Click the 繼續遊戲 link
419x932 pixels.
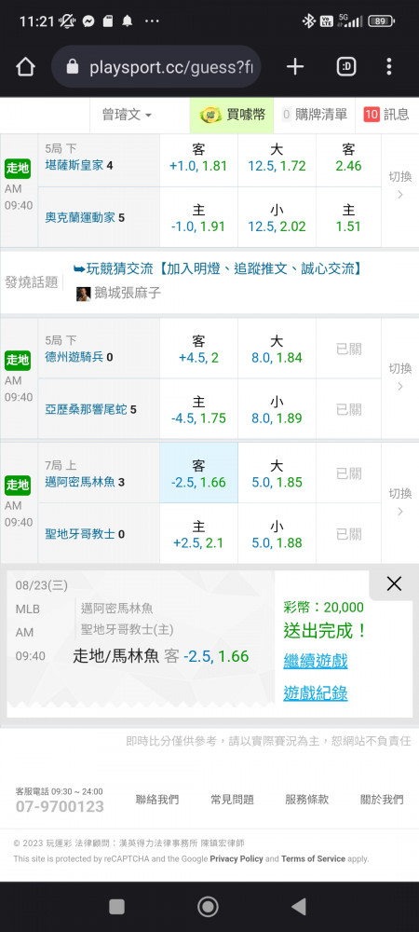click(x=315, y=661)
